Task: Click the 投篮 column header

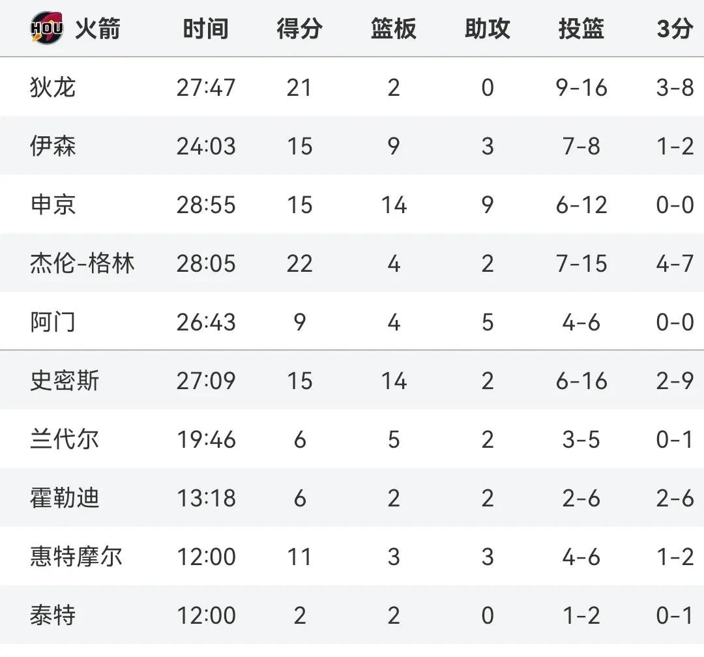Action: 581,29
